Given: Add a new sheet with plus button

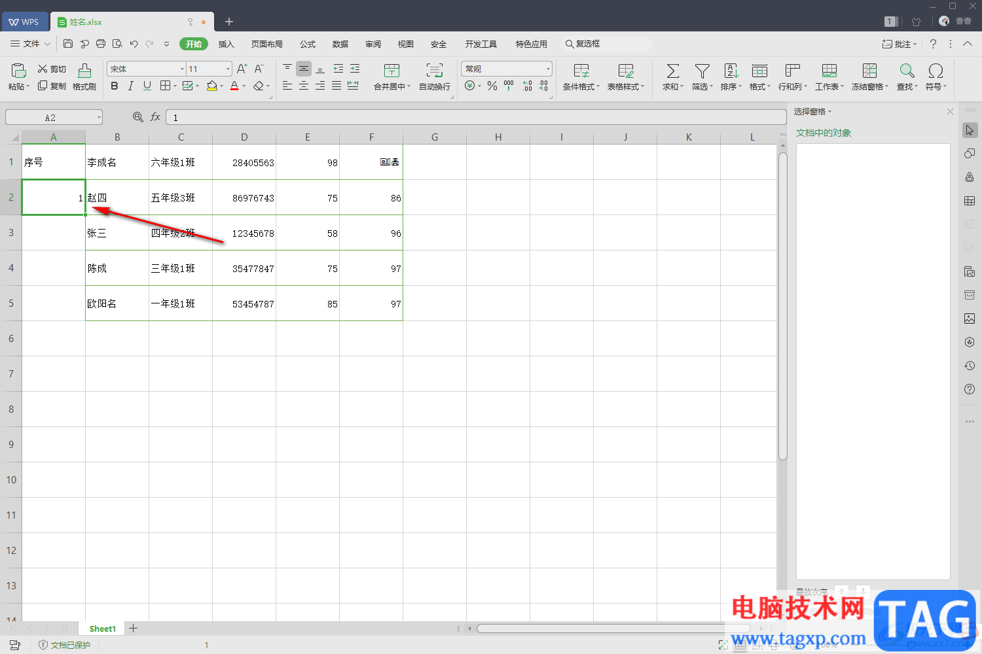Looking at the screenshot, I should pos(134,628).
